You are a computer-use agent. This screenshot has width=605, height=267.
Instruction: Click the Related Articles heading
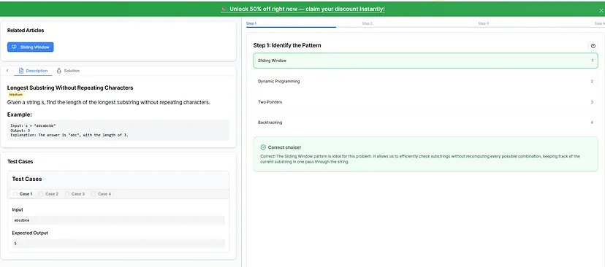tap(26, 31)
